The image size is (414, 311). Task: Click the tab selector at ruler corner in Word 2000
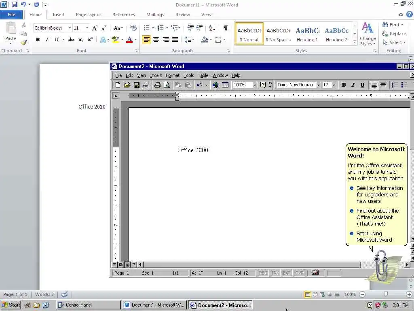point(116,96)
